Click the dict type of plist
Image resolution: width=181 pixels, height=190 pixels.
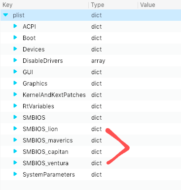97,15
